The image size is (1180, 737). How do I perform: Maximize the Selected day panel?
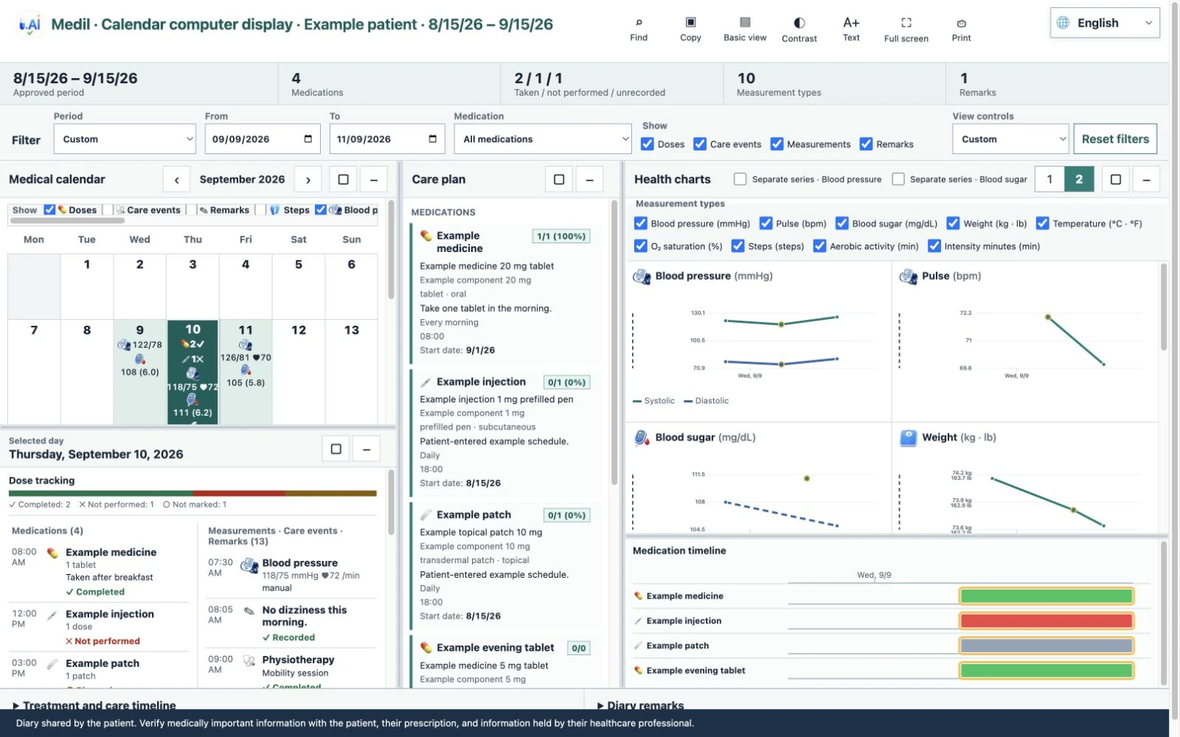[x=336, y=449]
